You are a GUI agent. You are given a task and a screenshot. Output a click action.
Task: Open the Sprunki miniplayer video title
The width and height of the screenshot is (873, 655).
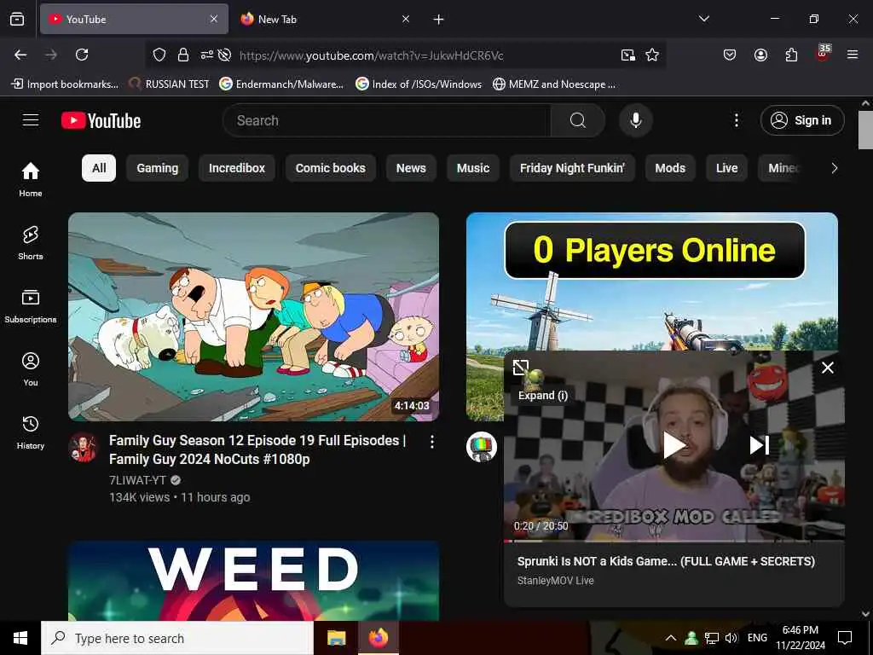point(666,561)
